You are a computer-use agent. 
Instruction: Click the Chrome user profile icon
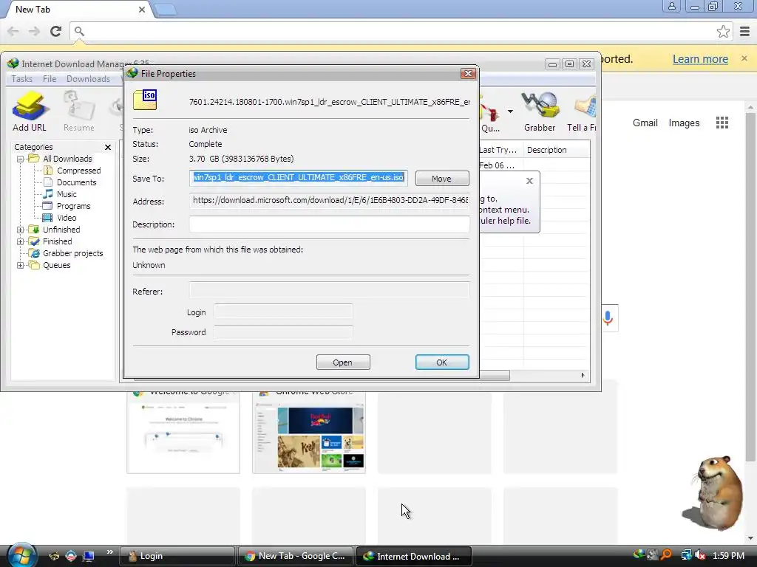[x=671, y=6]
